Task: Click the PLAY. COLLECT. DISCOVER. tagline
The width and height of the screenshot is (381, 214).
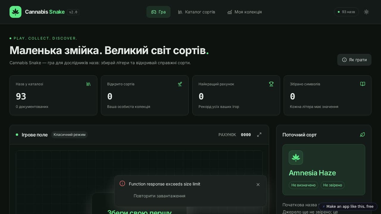Action: pyautogui.click(x=46, y=38)
